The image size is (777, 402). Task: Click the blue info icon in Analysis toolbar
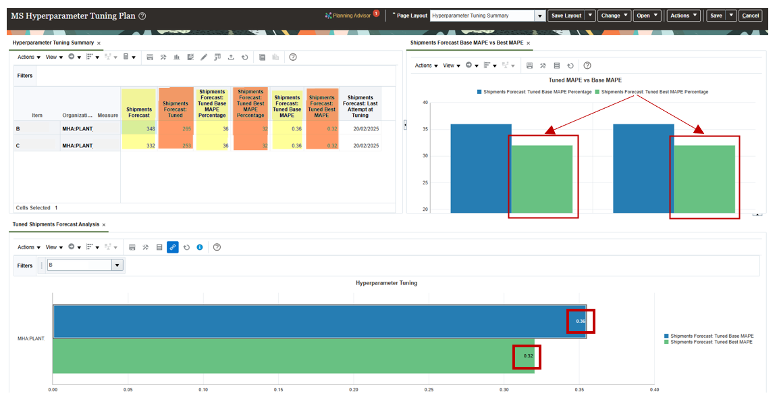coord(200,247)
